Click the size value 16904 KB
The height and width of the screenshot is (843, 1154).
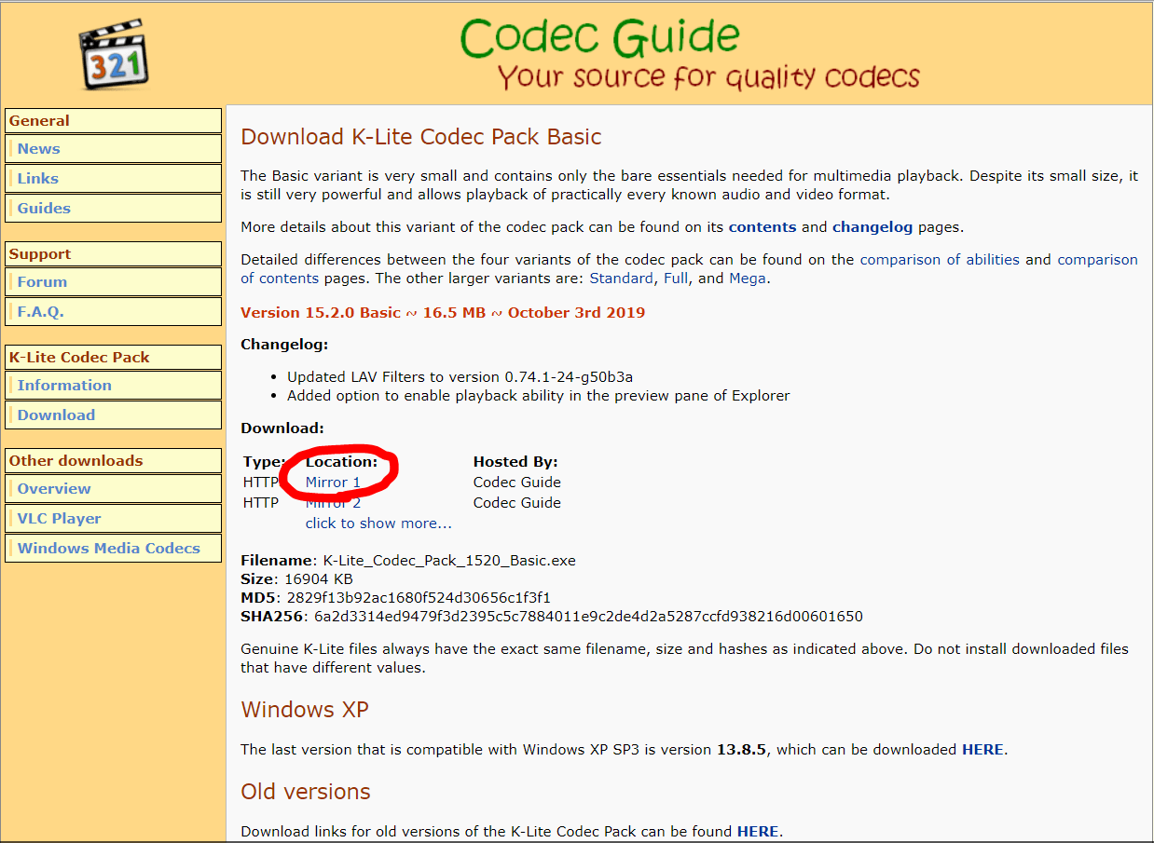point(319,579)
